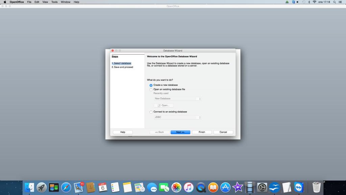Open Notes app in the dock
This screenshot has height=195, width=346.
tap(127, 188)
